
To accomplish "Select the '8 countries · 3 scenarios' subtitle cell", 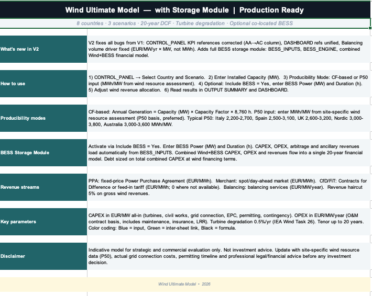I will 185,23.
